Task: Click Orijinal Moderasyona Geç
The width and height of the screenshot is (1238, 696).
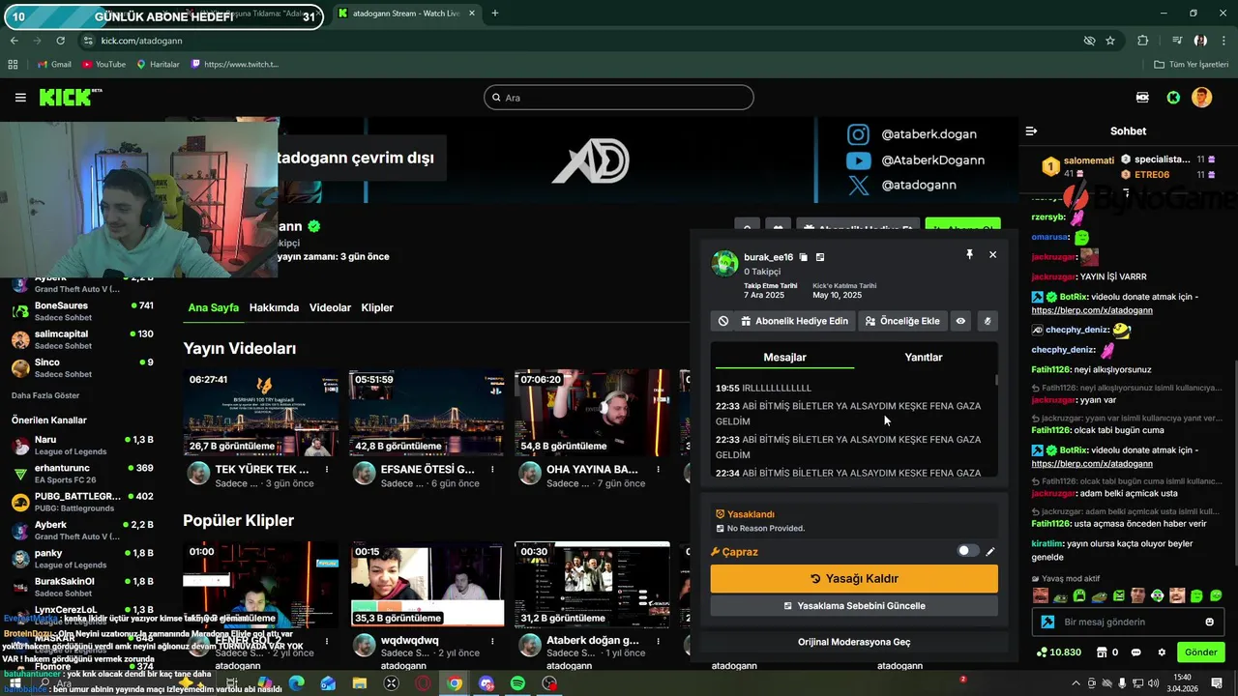Action: pos(854,642)
